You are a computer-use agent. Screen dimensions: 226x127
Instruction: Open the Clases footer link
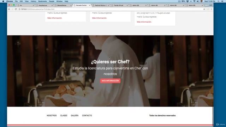pyautogui.click(x=64, y=115)
